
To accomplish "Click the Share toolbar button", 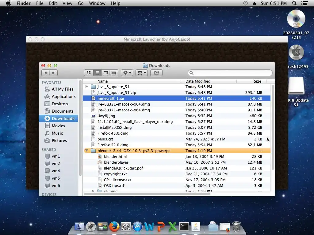I will [x=156, y=73].
